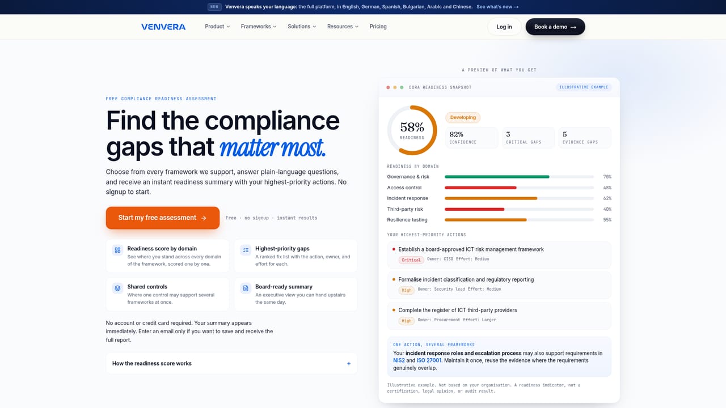Expand the Resources dropdown menu
726x408 pixels.
(x=343, y=27)
